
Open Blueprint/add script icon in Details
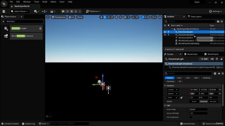click(x=212, y=59)
